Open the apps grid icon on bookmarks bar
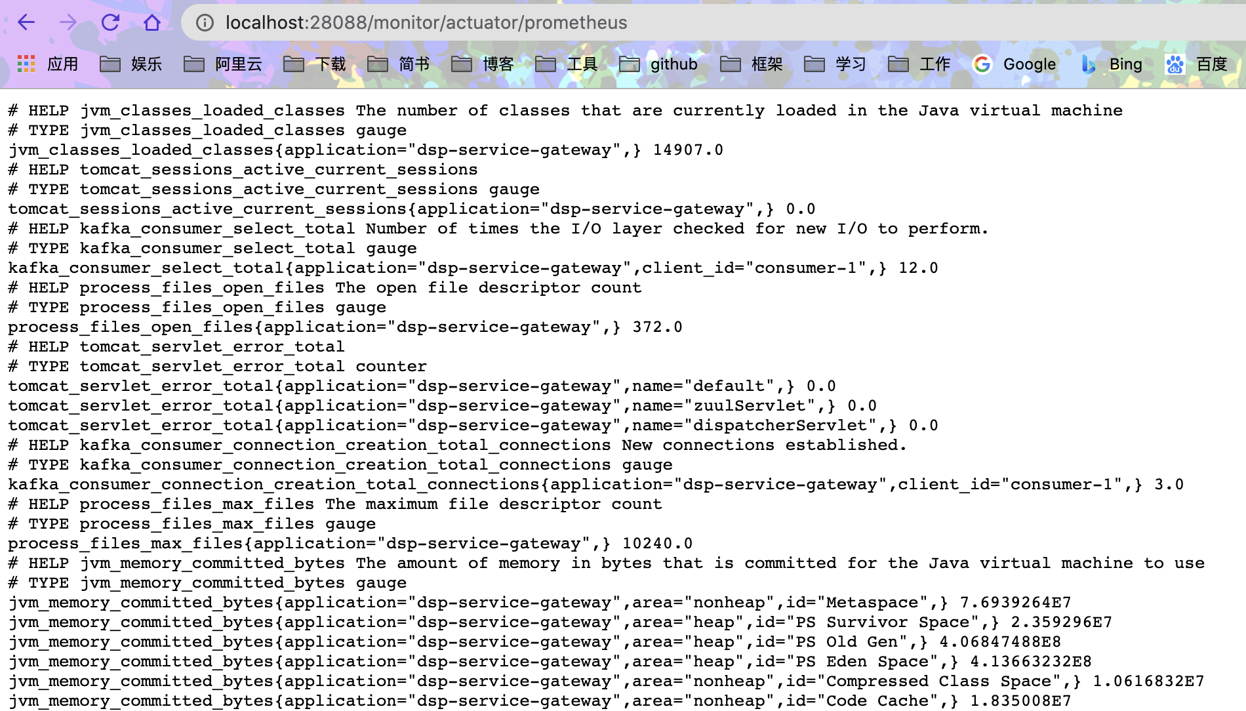The image size is (1246, 711). click(x=25, y=64)
